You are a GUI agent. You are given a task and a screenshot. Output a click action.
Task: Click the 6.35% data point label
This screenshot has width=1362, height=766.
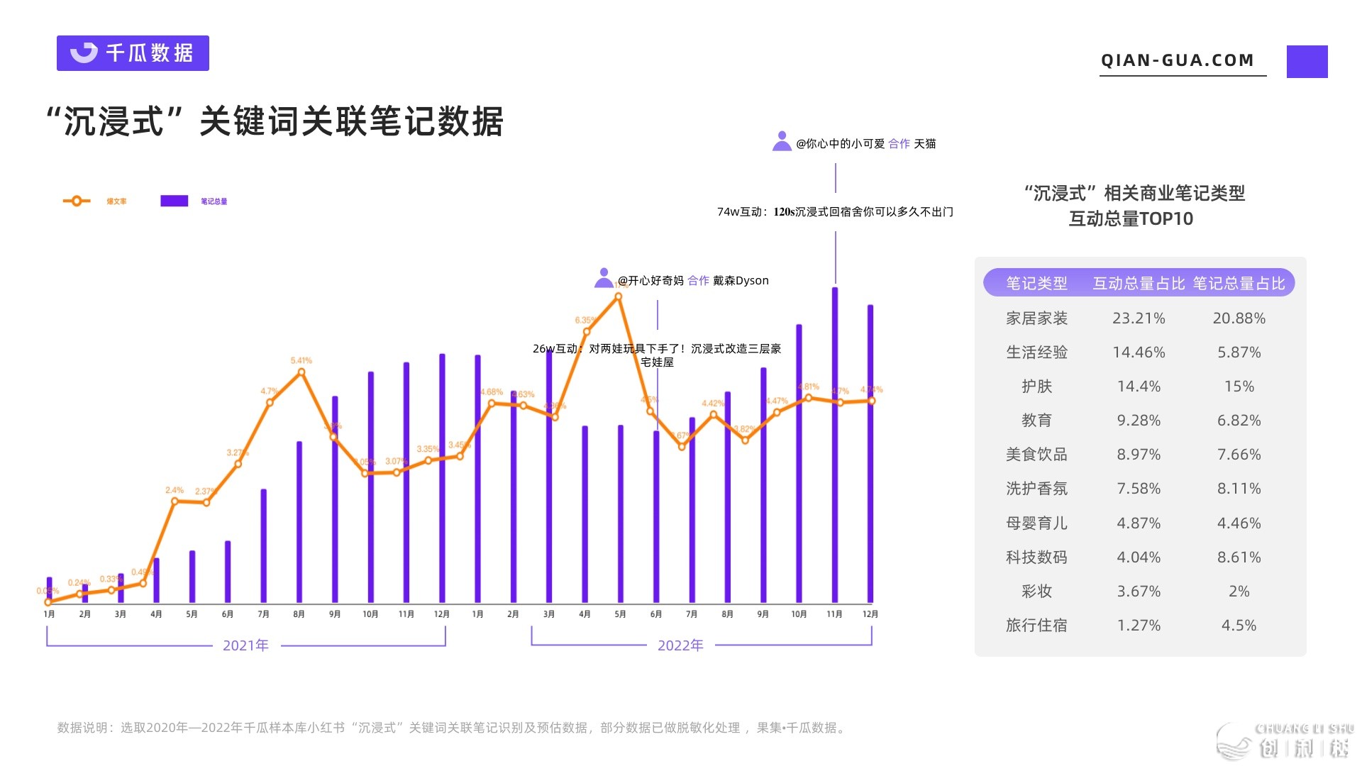tap(585, 321)
